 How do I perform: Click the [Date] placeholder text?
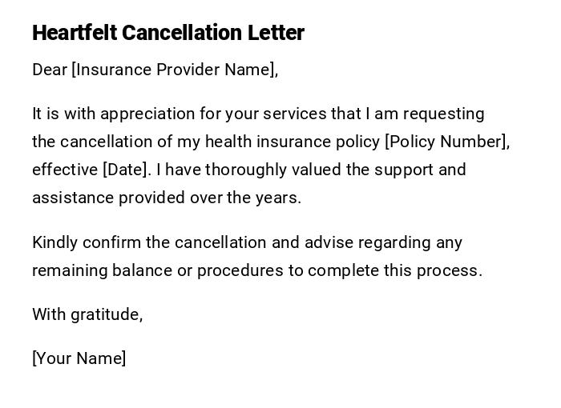pos(127,170)
